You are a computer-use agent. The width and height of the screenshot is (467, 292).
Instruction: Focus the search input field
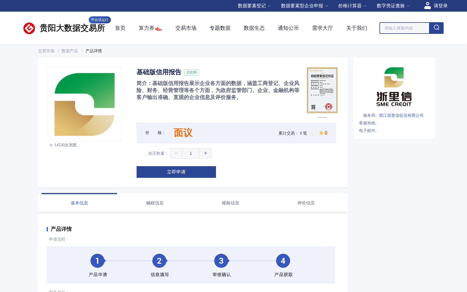click(x=405, y=28)
